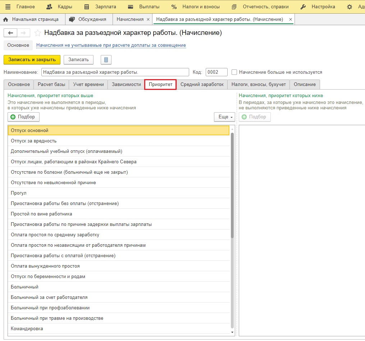Select row Приостановка работы с оплатой (отстранение)

[x=119, y=256]
